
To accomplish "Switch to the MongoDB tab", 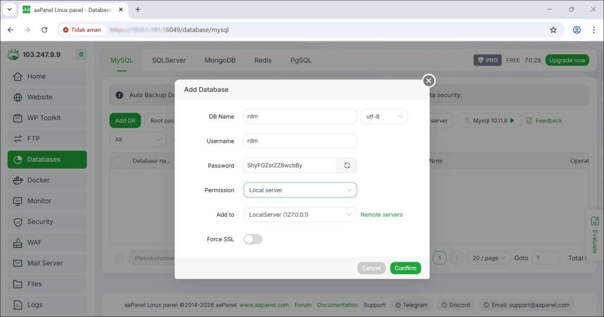I will point(220,61).
